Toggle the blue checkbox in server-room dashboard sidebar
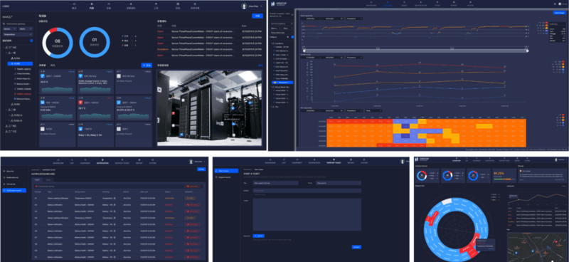Image resolution: width=569 pixels, height=262 pixels. click(x=31, y=41)
